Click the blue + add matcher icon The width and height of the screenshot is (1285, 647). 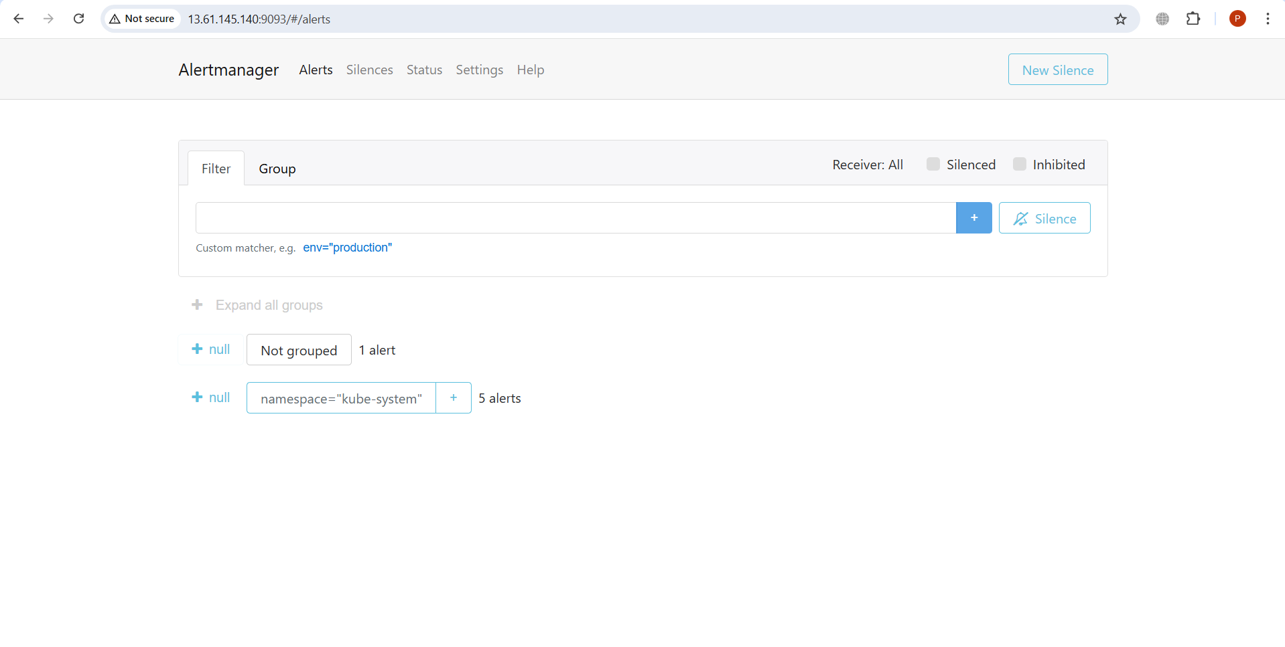pyautogui.click(x=974, y=217)
